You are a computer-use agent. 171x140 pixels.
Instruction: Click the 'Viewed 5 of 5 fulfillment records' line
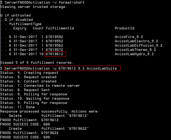[37, 63]
